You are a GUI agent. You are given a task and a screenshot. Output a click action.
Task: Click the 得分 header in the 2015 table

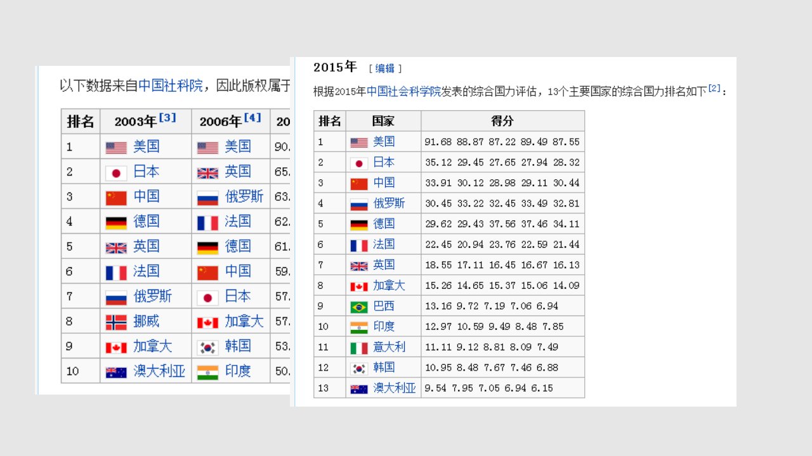(x=502, y=121)
